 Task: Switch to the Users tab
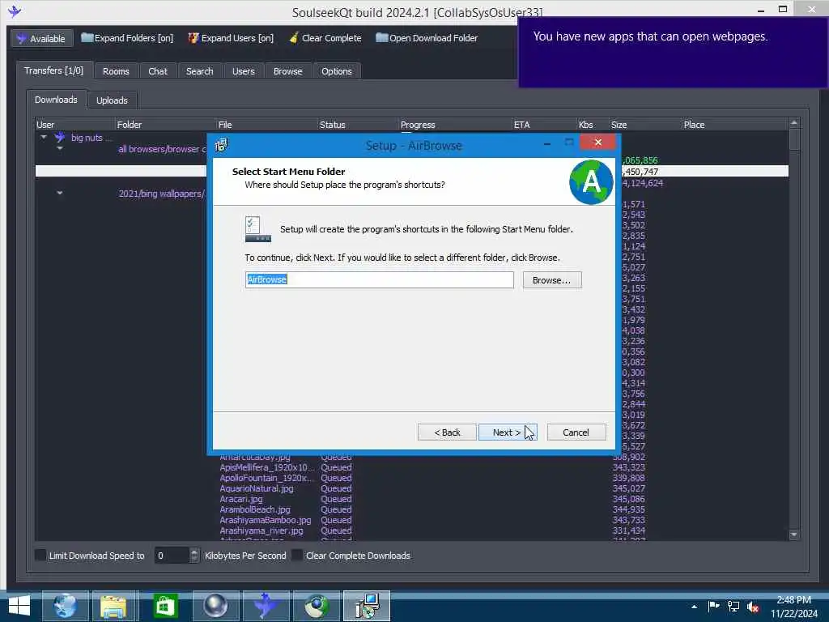pos(243,71)
